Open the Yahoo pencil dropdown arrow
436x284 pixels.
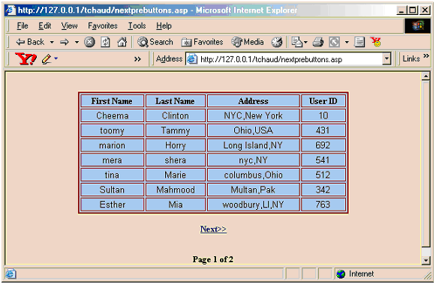[x=56, y=58]
